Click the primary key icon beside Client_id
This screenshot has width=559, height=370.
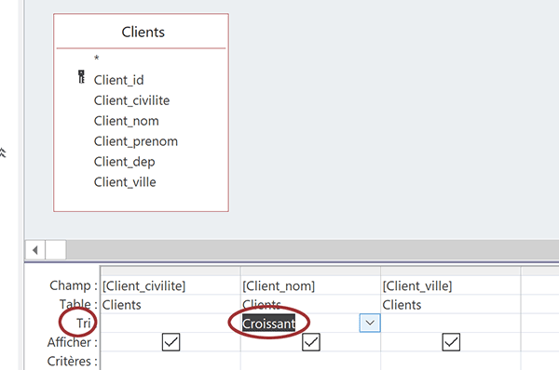tap(81, 76)
